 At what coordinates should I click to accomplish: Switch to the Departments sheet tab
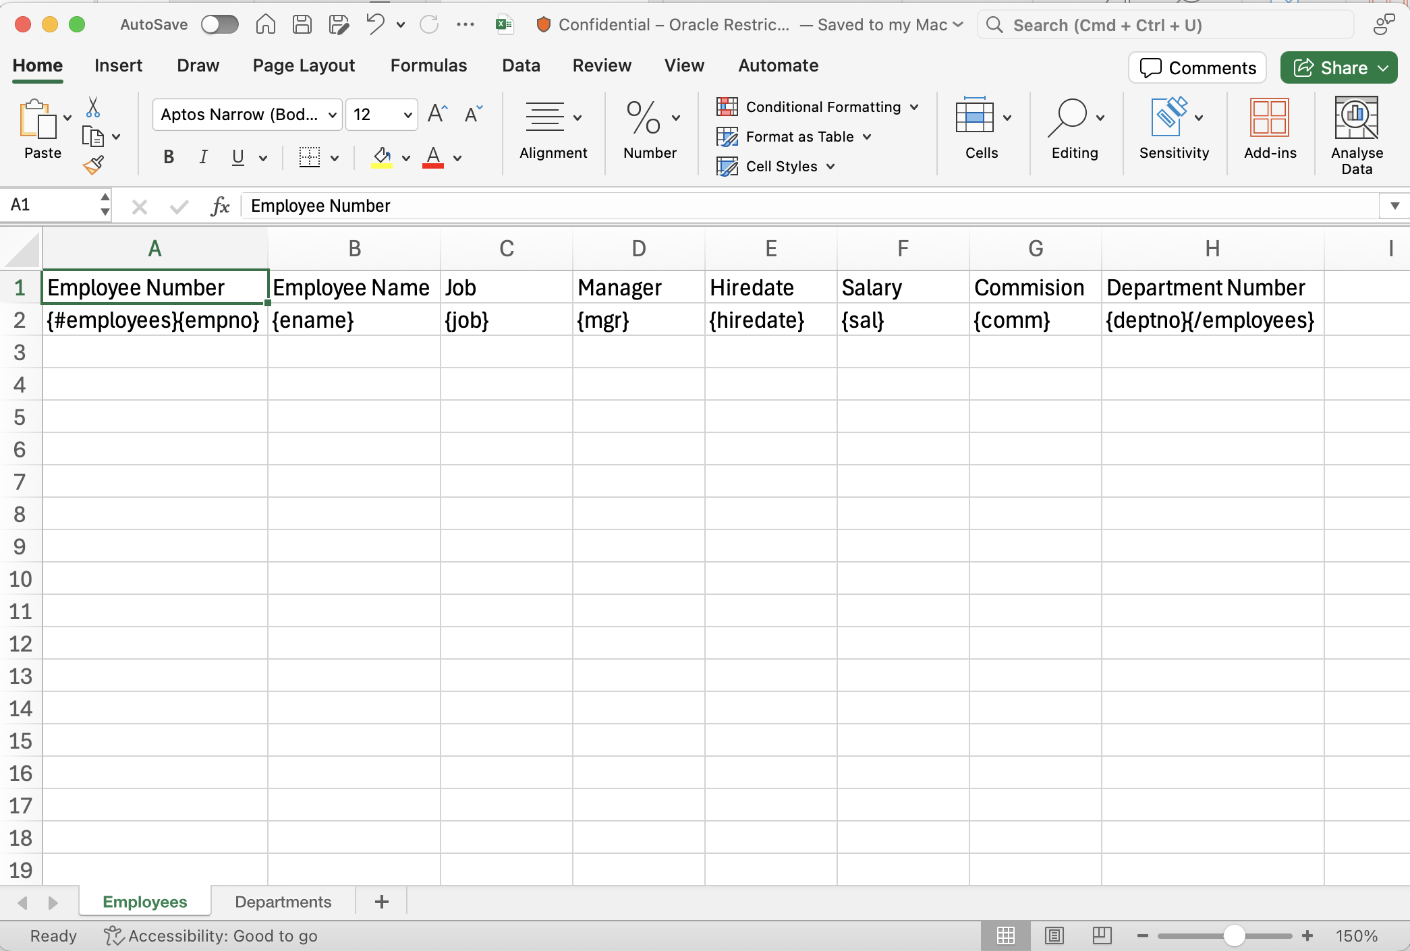tap(283, 902)
